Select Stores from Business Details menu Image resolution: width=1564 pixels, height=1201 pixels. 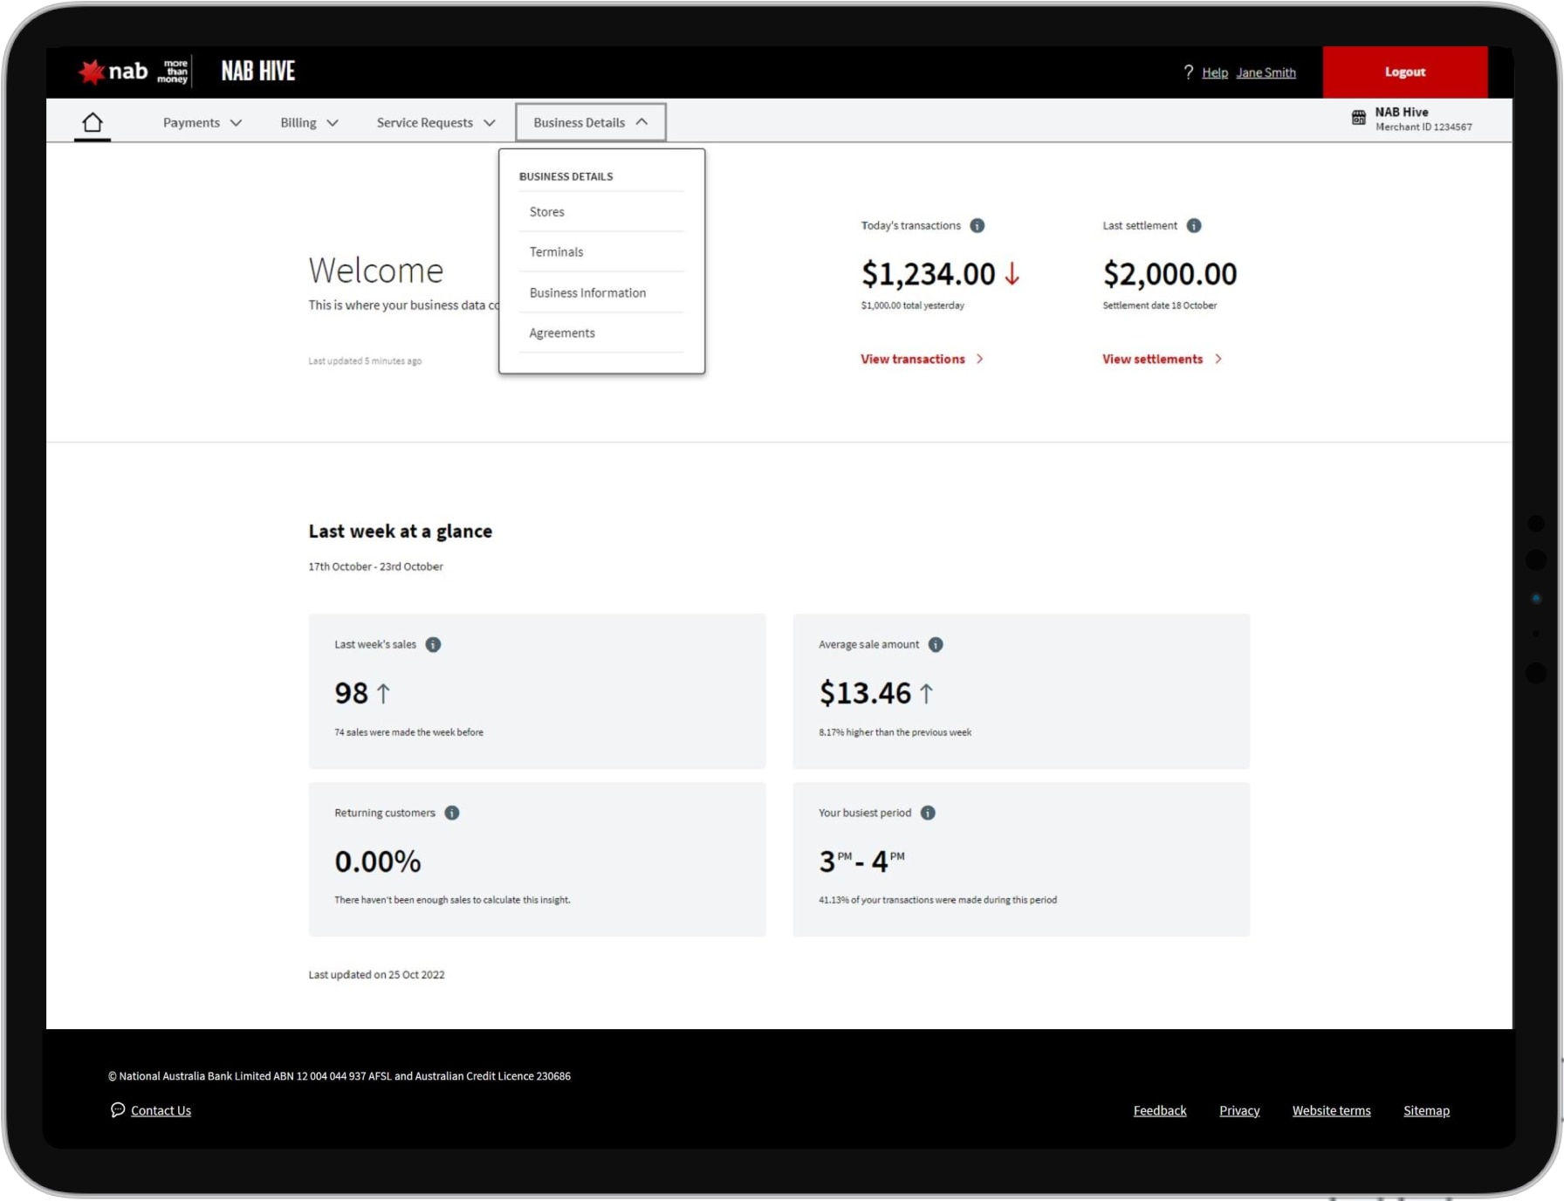click(x=547, y=212)
